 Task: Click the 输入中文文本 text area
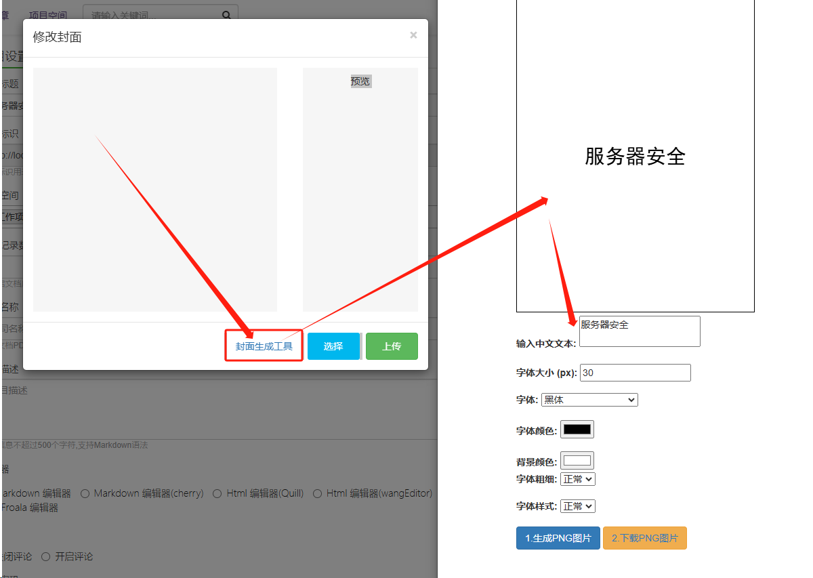coord(639,331)
